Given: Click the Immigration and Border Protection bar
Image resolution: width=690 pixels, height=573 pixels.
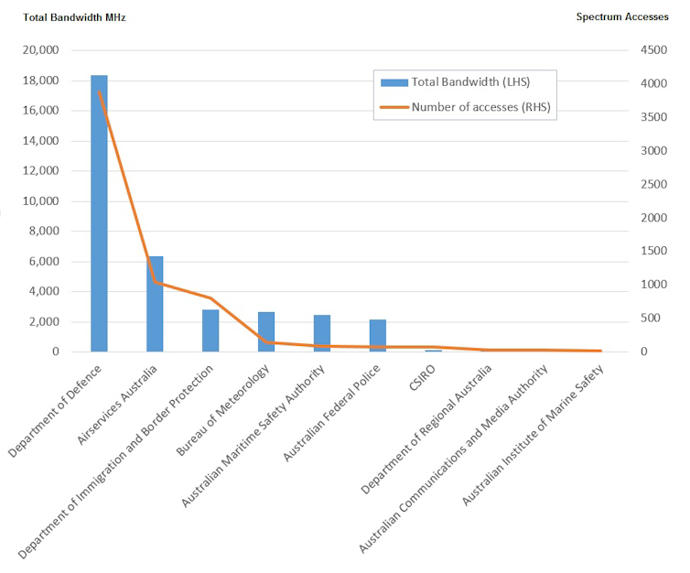Looking at the screenshot, I should point(210,330).
